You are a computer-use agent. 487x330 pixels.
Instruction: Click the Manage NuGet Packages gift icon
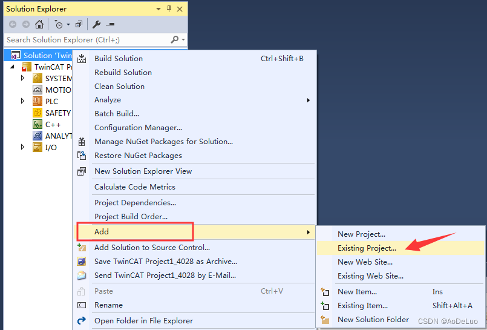click(x=82, y=142)
